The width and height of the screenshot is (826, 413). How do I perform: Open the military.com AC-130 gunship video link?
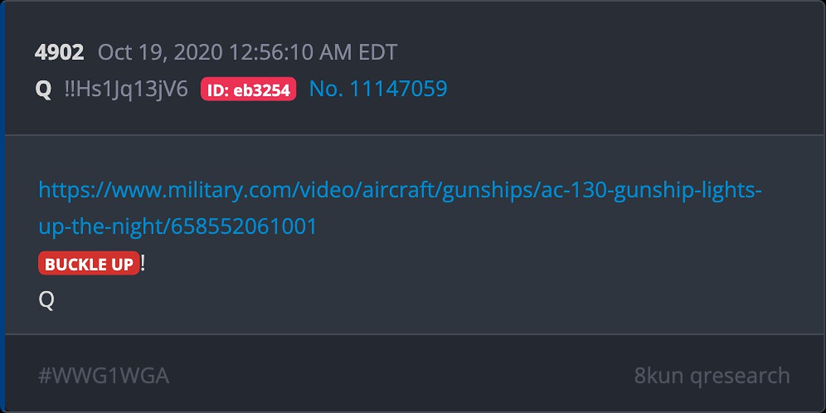400,208
